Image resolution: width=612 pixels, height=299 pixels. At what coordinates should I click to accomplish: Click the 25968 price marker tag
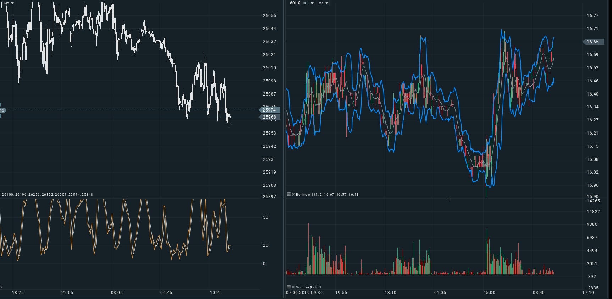click(x=269, y=117)
